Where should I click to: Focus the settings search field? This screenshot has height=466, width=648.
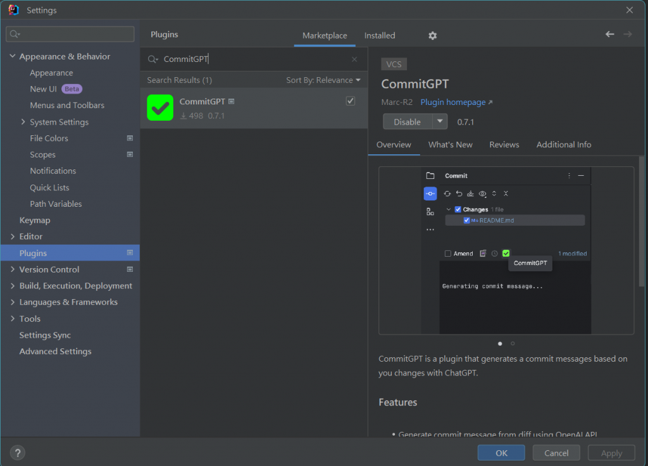70,34
